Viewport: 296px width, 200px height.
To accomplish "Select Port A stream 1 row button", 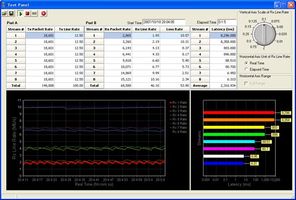I will coord(16,35).
